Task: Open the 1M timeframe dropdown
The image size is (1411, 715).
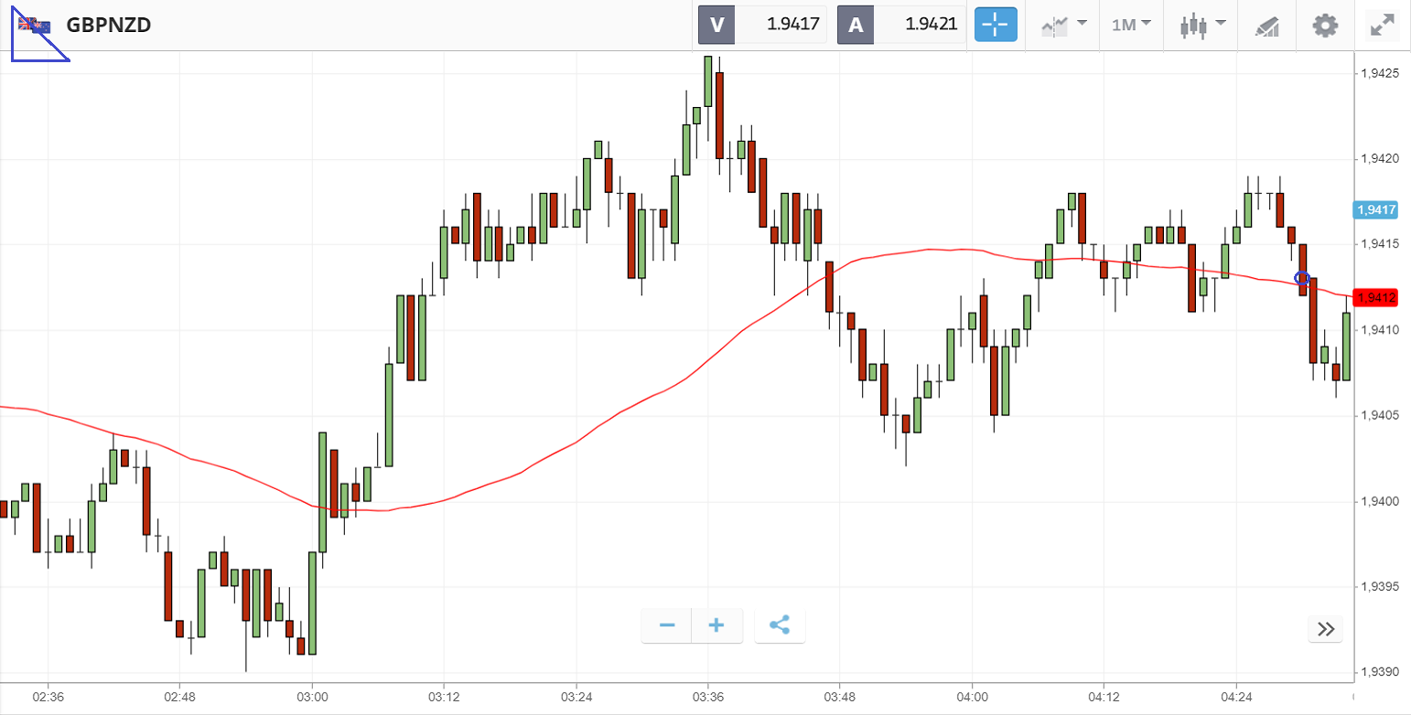Action: pyautogui.click(x=1131, y=25)
